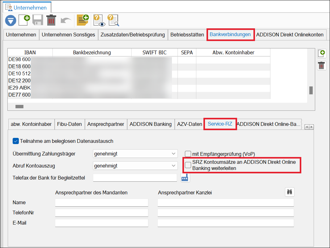Switch to the Ansprechpartner sub-tab
The width and height of the screenshot is (330, 248).
(106, 124)
